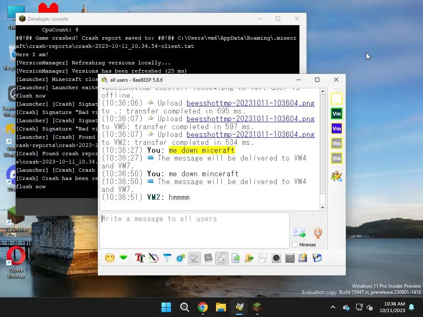Click the group chat users icon
This screenshot has width=423, height=317.
click(x=336, y=176)
